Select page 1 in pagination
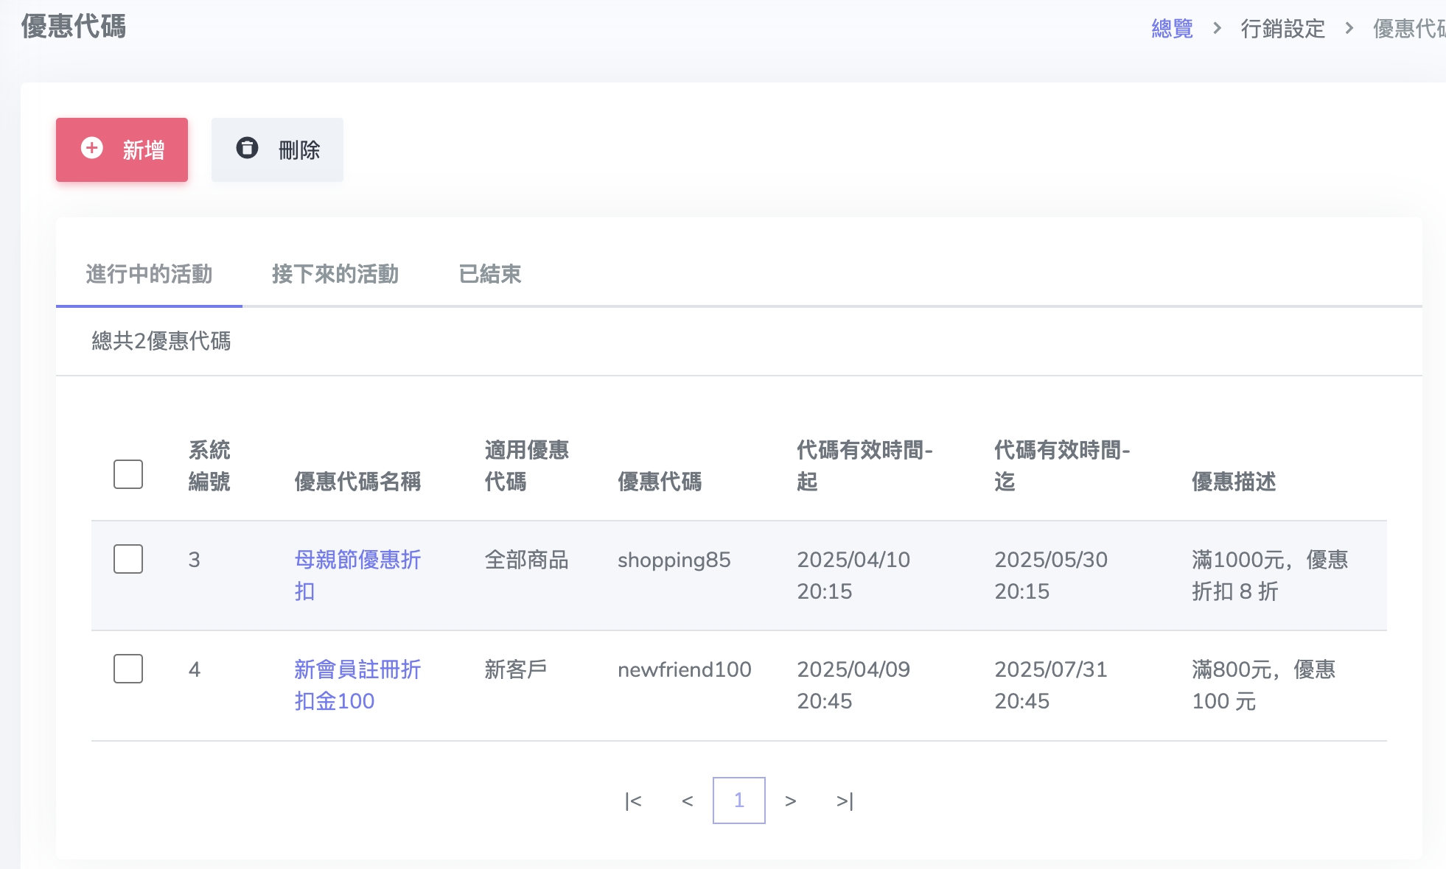 (738, 801)
